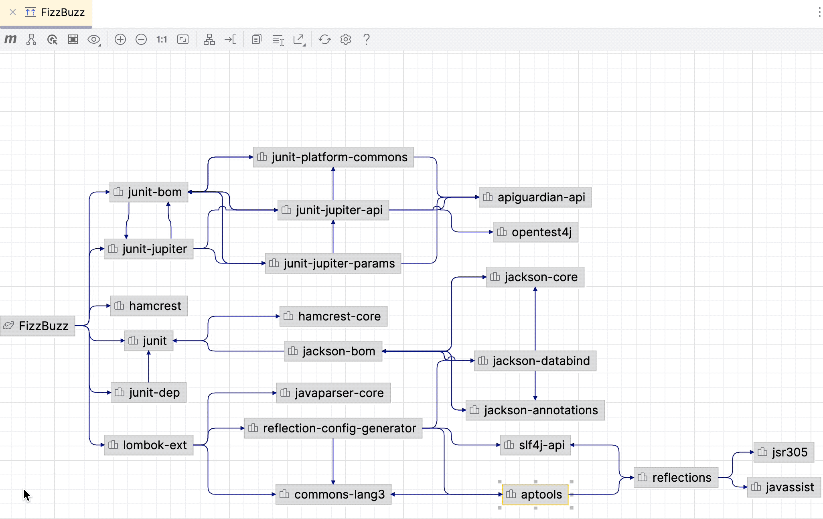Activate the locate node magnifier tool
The width and height of the screenshot is (823, 519).
[x=52, y=39]
